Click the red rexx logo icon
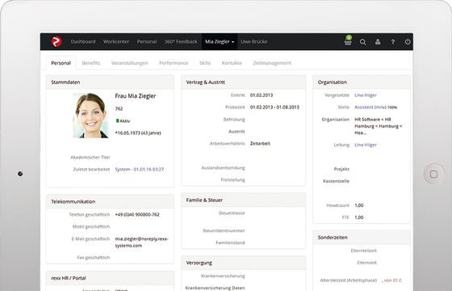452x291 pixels. coord(56,41)
